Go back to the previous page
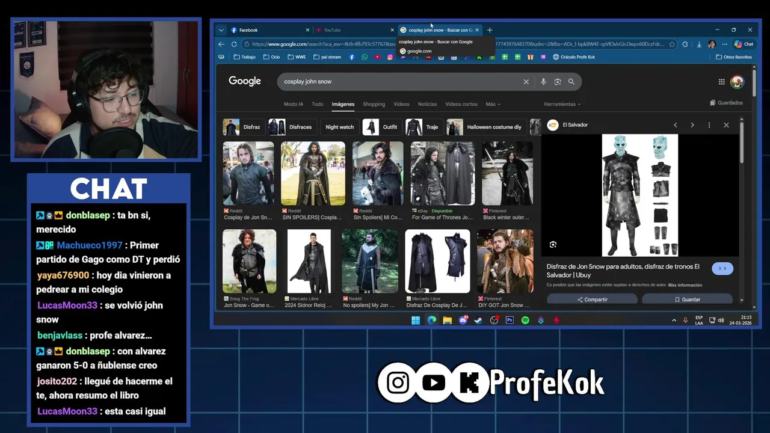770x433 pixels. click(x=221, y=44)
